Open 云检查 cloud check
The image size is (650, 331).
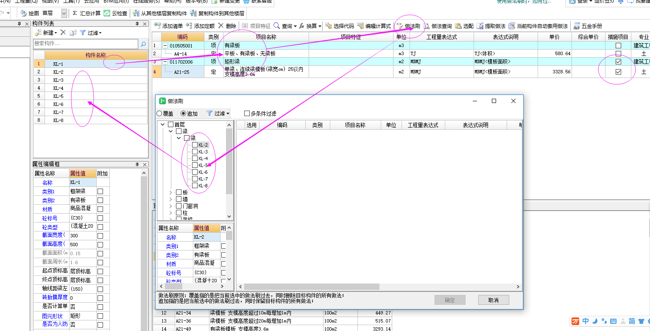(115, 13)
